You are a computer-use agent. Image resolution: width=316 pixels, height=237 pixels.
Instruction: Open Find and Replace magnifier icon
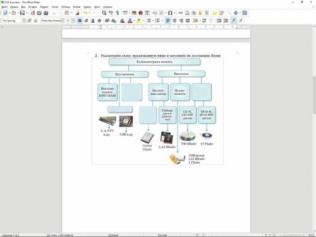[104, 13]
